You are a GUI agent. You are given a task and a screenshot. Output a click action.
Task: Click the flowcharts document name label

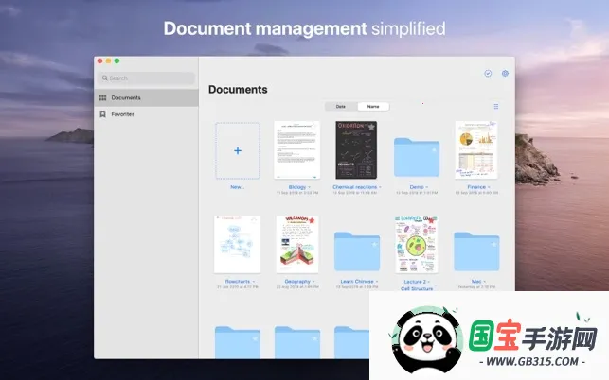click(x=238, y=281)
